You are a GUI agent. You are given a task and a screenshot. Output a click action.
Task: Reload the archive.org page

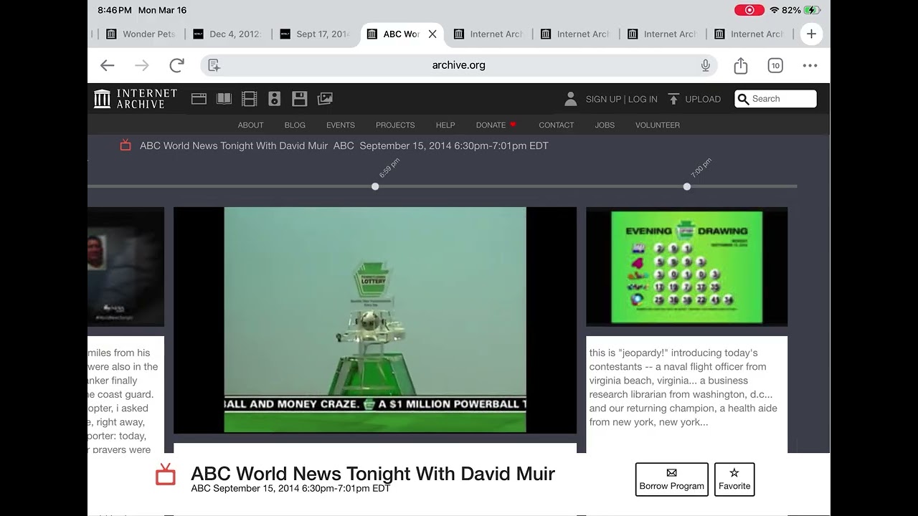point(176,65)
